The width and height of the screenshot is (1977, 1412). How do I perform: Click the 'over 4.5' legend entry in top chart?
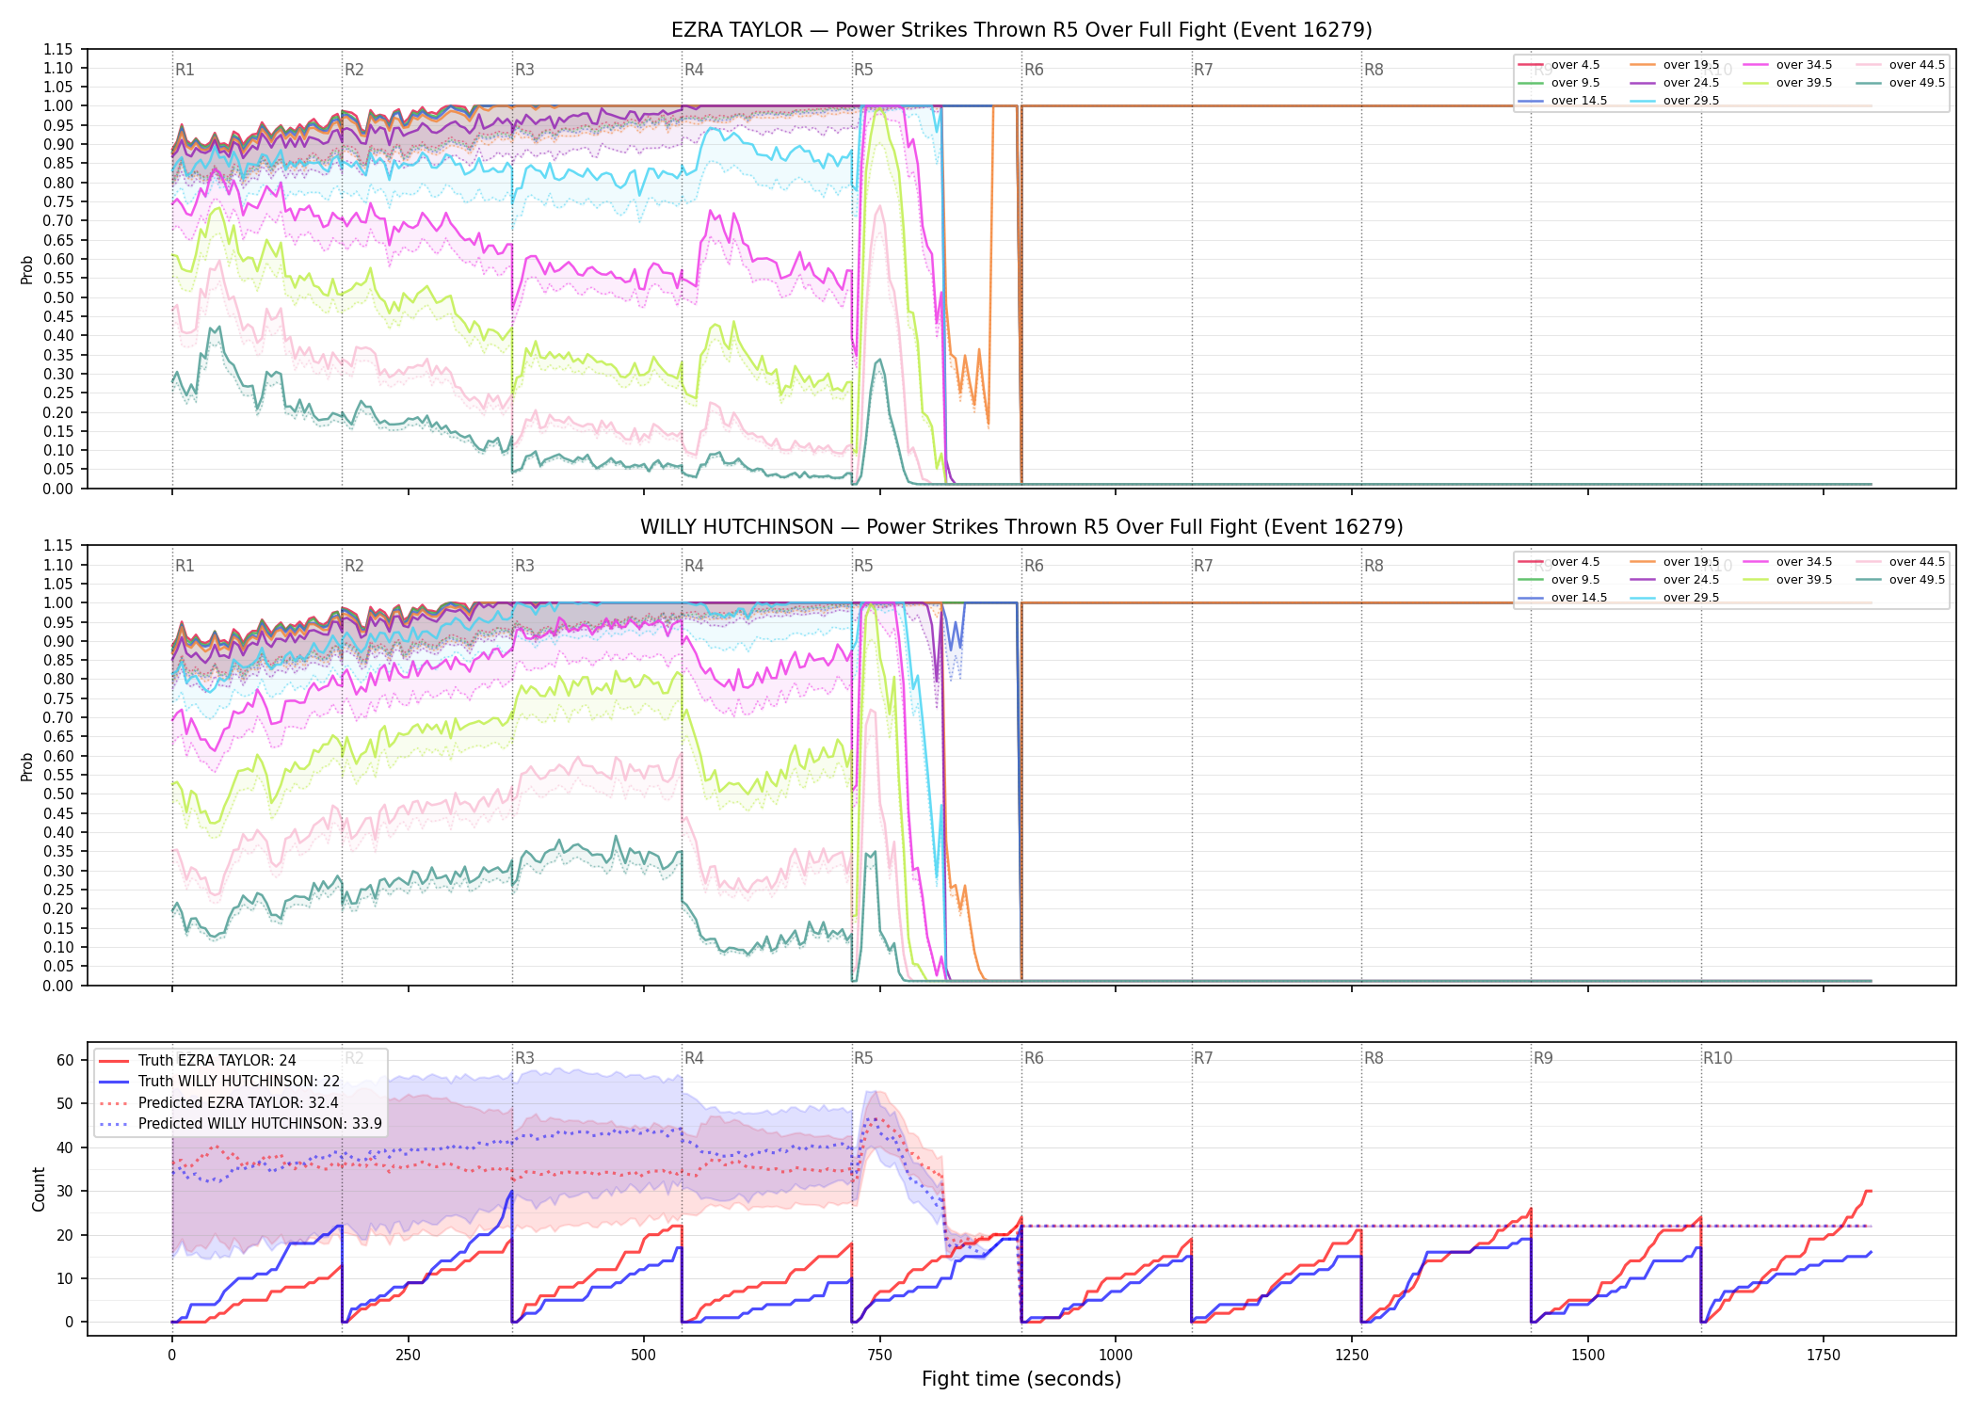pyautogui.click(x=1559, y=65)
